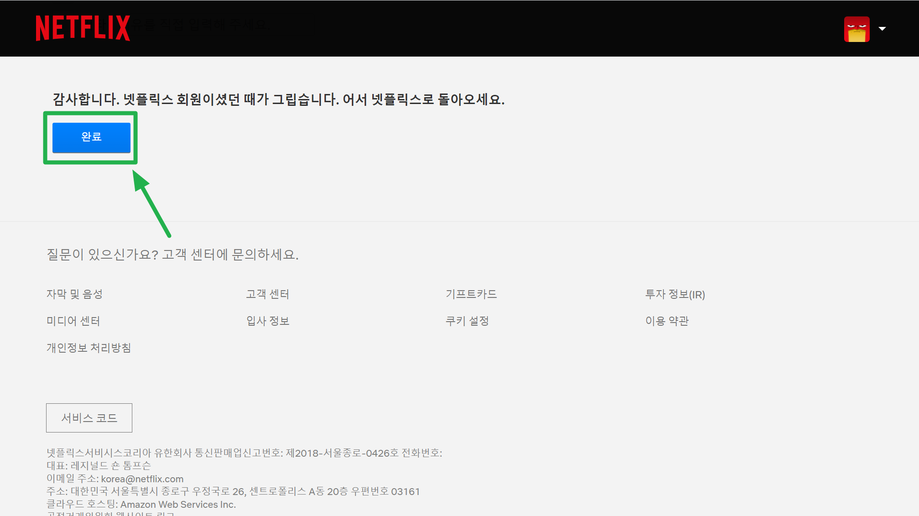Open the 개인정보 처리방침 link
The width and height of the screenshot is (919, 516).
[x=89, y=348]
